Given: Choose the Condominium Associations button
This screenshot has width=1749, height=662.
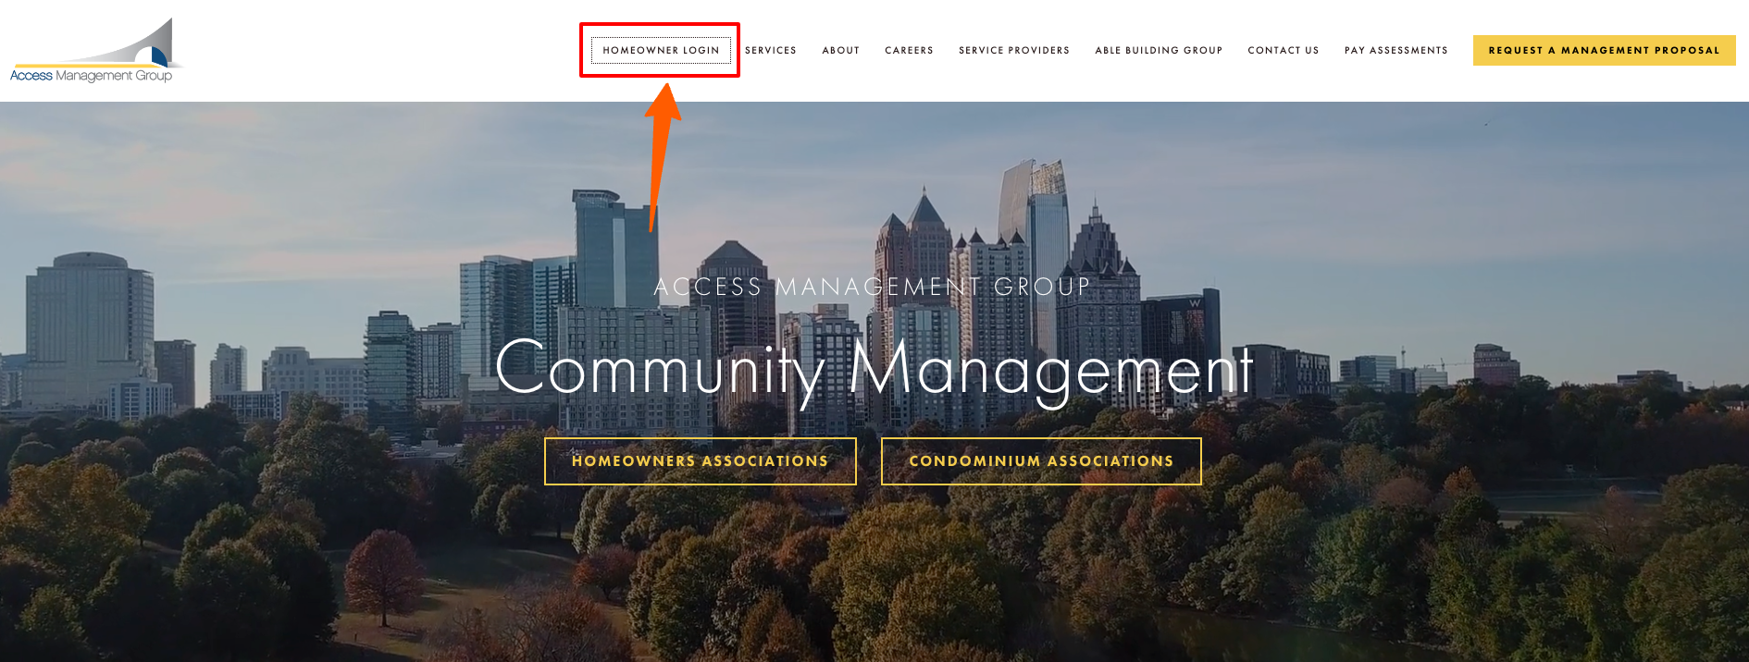Looking at the screenshot, I should tap(1041, 461).
